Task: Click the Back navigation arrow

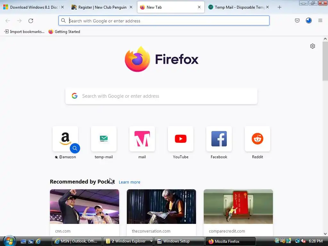Action: (x=8, y=21)
